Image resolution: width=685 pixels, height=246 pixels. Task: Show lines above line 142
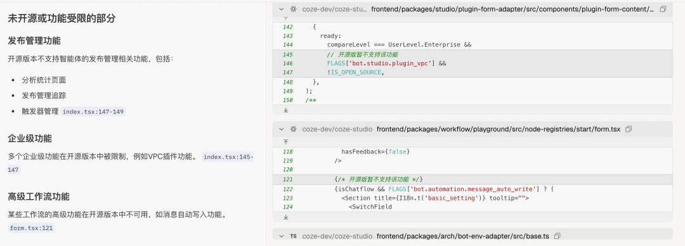click(285, 18)
